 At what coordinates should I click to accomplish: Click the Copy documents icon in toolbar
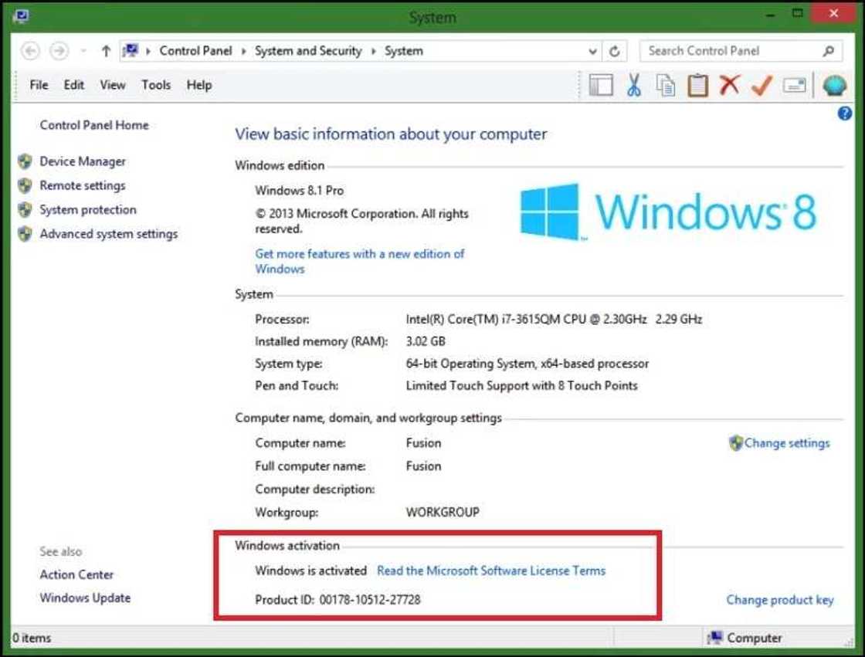pos(666,85)
